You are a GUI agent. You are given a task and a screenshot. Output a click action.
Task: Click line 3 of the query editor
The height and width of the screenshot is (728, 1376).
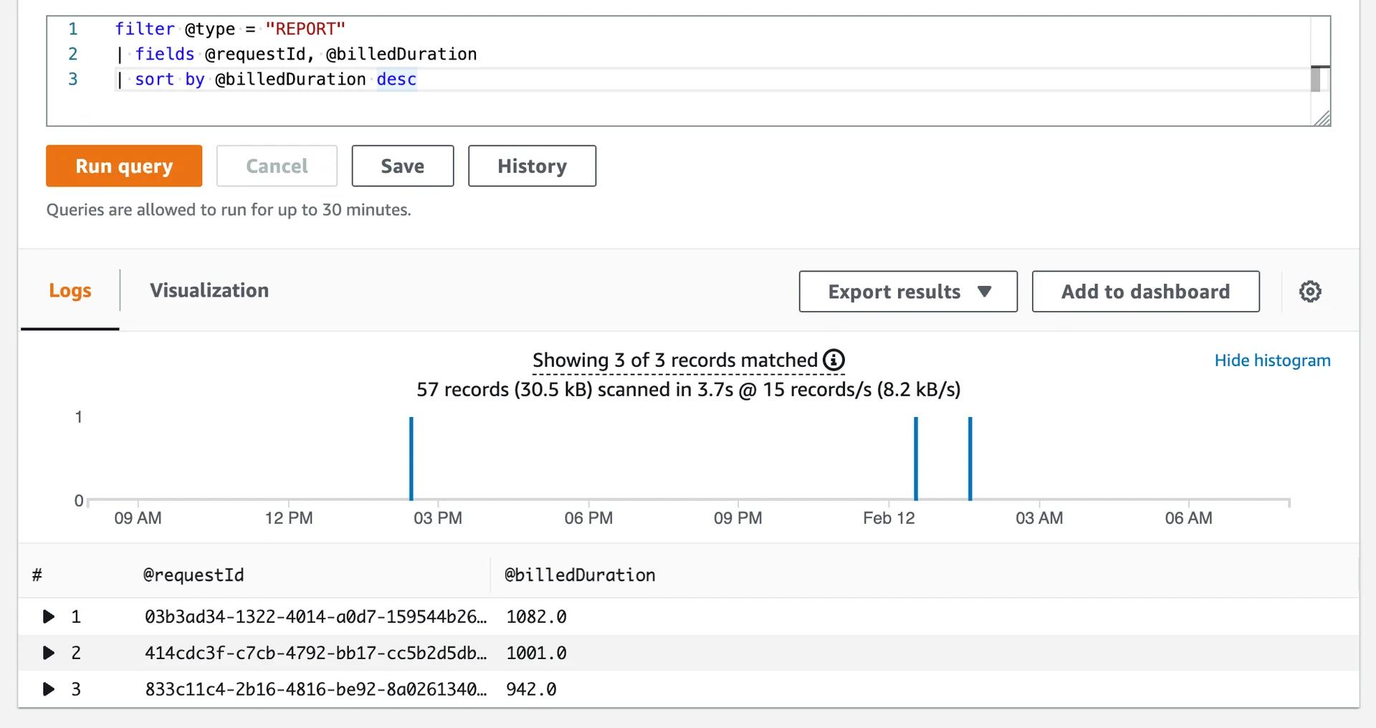[x=265, y=79]
